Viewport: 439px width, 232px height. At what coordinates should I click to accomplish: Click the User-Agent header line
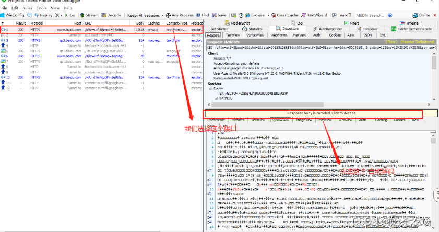point(277,73)
